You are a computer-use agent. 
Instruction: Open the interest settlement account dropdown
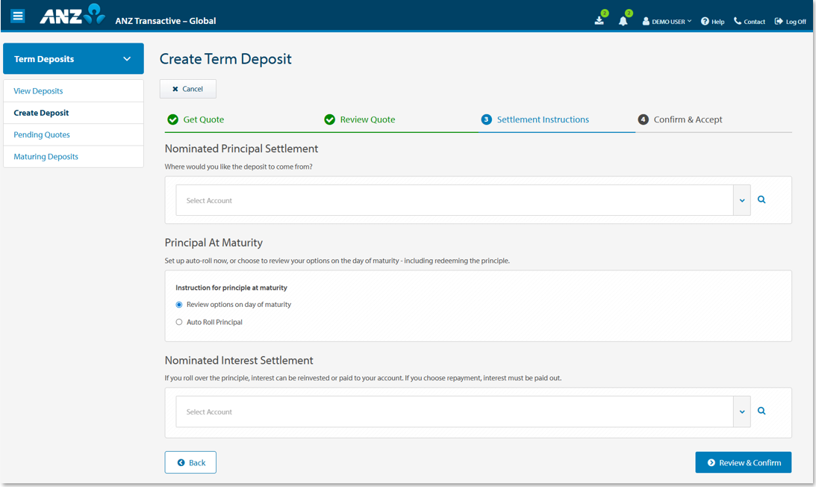[741, 411]
